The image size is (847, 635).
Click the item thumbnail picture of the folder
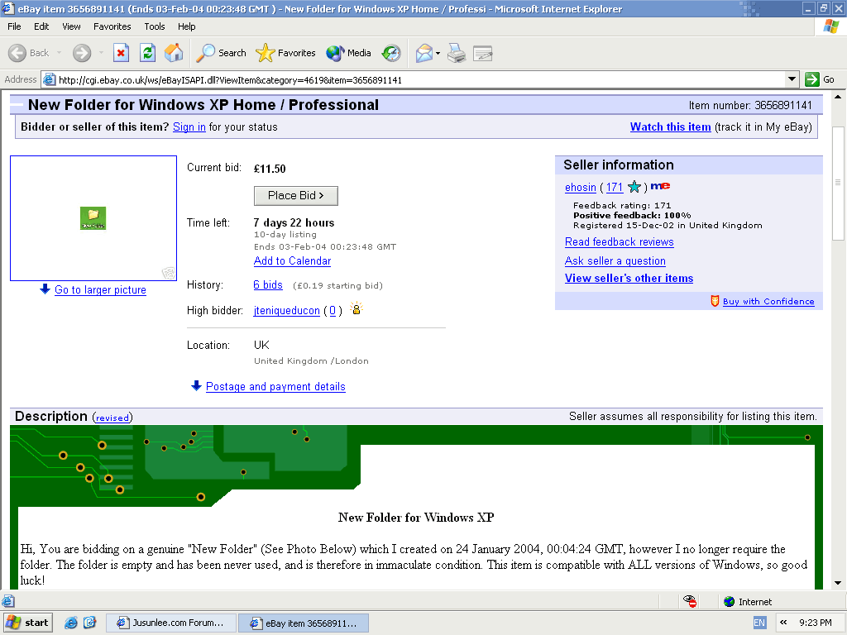point(93,218)
